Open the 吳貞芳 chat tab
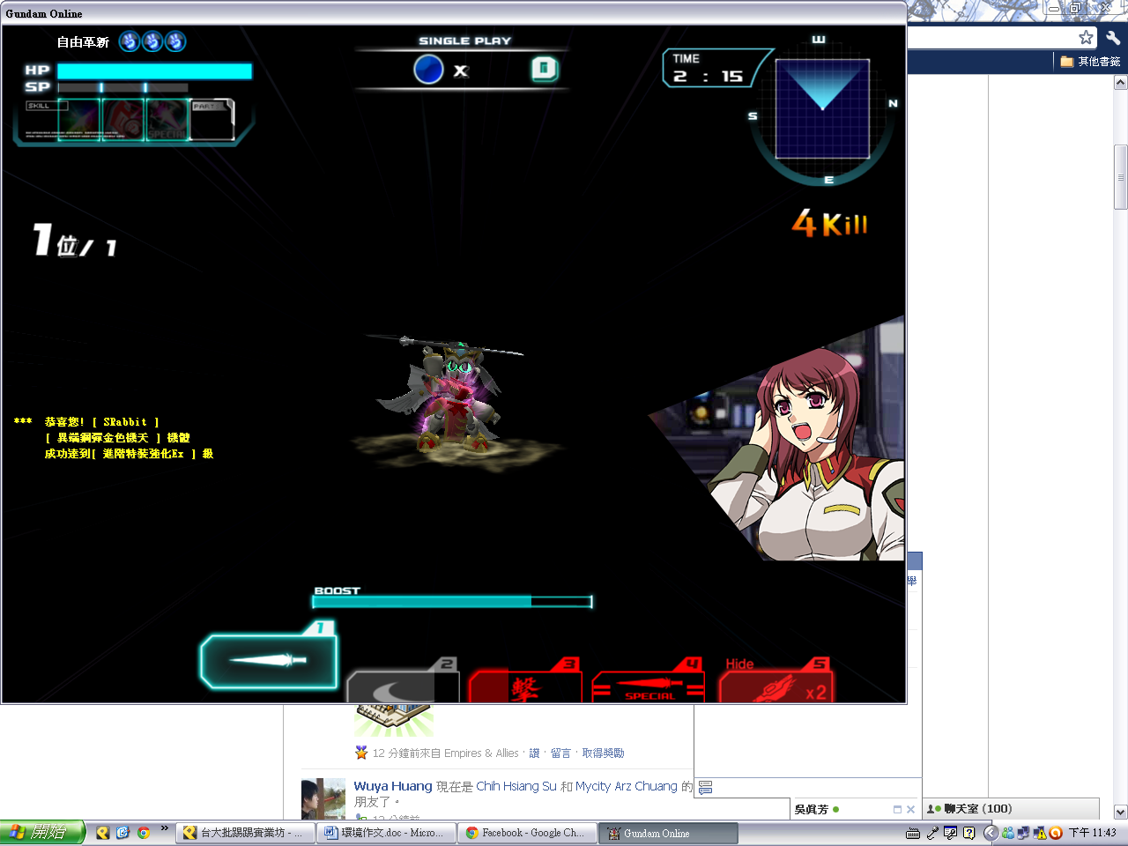Image resolution: width=1128 pixels, height=846 pixels. click(816, 809)
